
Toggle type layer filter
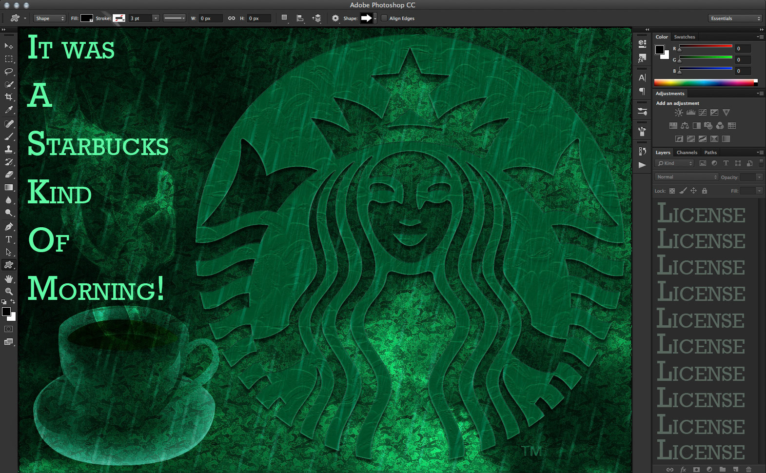pyautogui.click(x=726, y=163)
